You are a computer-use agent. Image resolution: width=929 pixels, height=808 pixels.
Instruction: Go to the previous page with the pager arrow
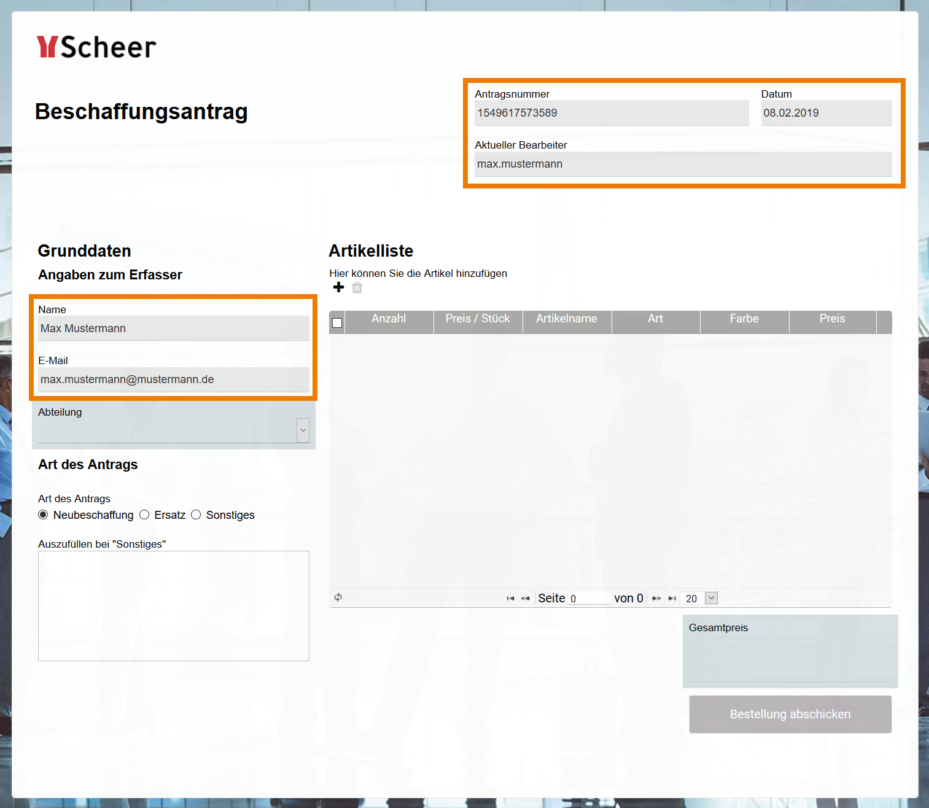526,598
